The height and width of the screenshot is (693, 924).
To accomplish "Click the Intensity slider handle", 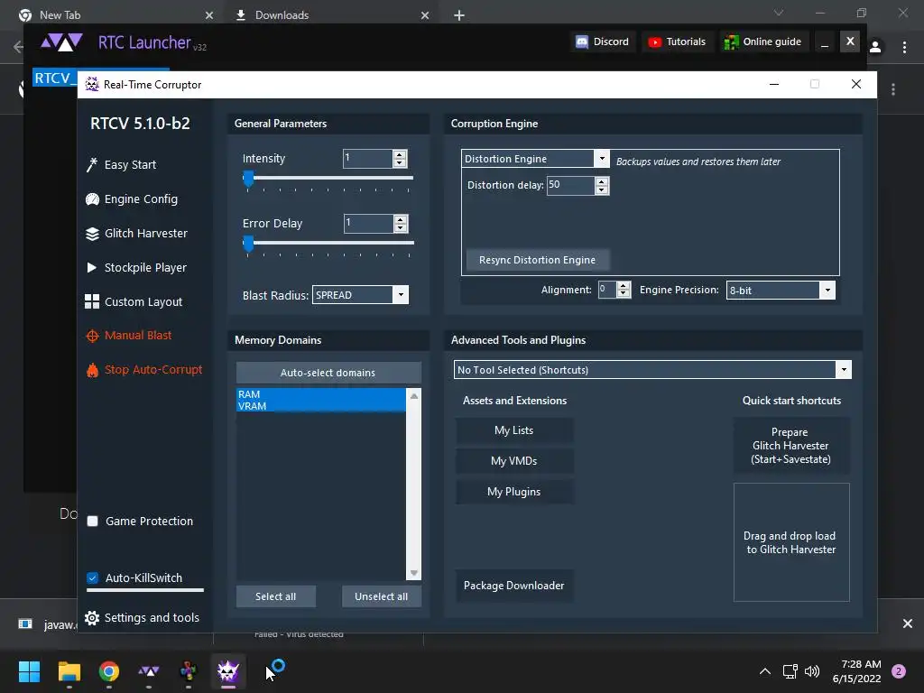I will click(x=249, y=178).
